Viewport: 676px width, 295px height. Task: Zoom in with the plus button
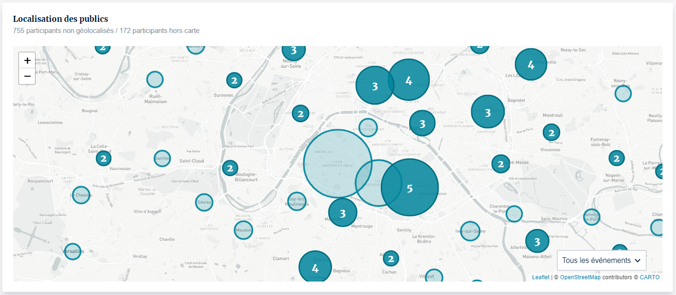[27, 60]
